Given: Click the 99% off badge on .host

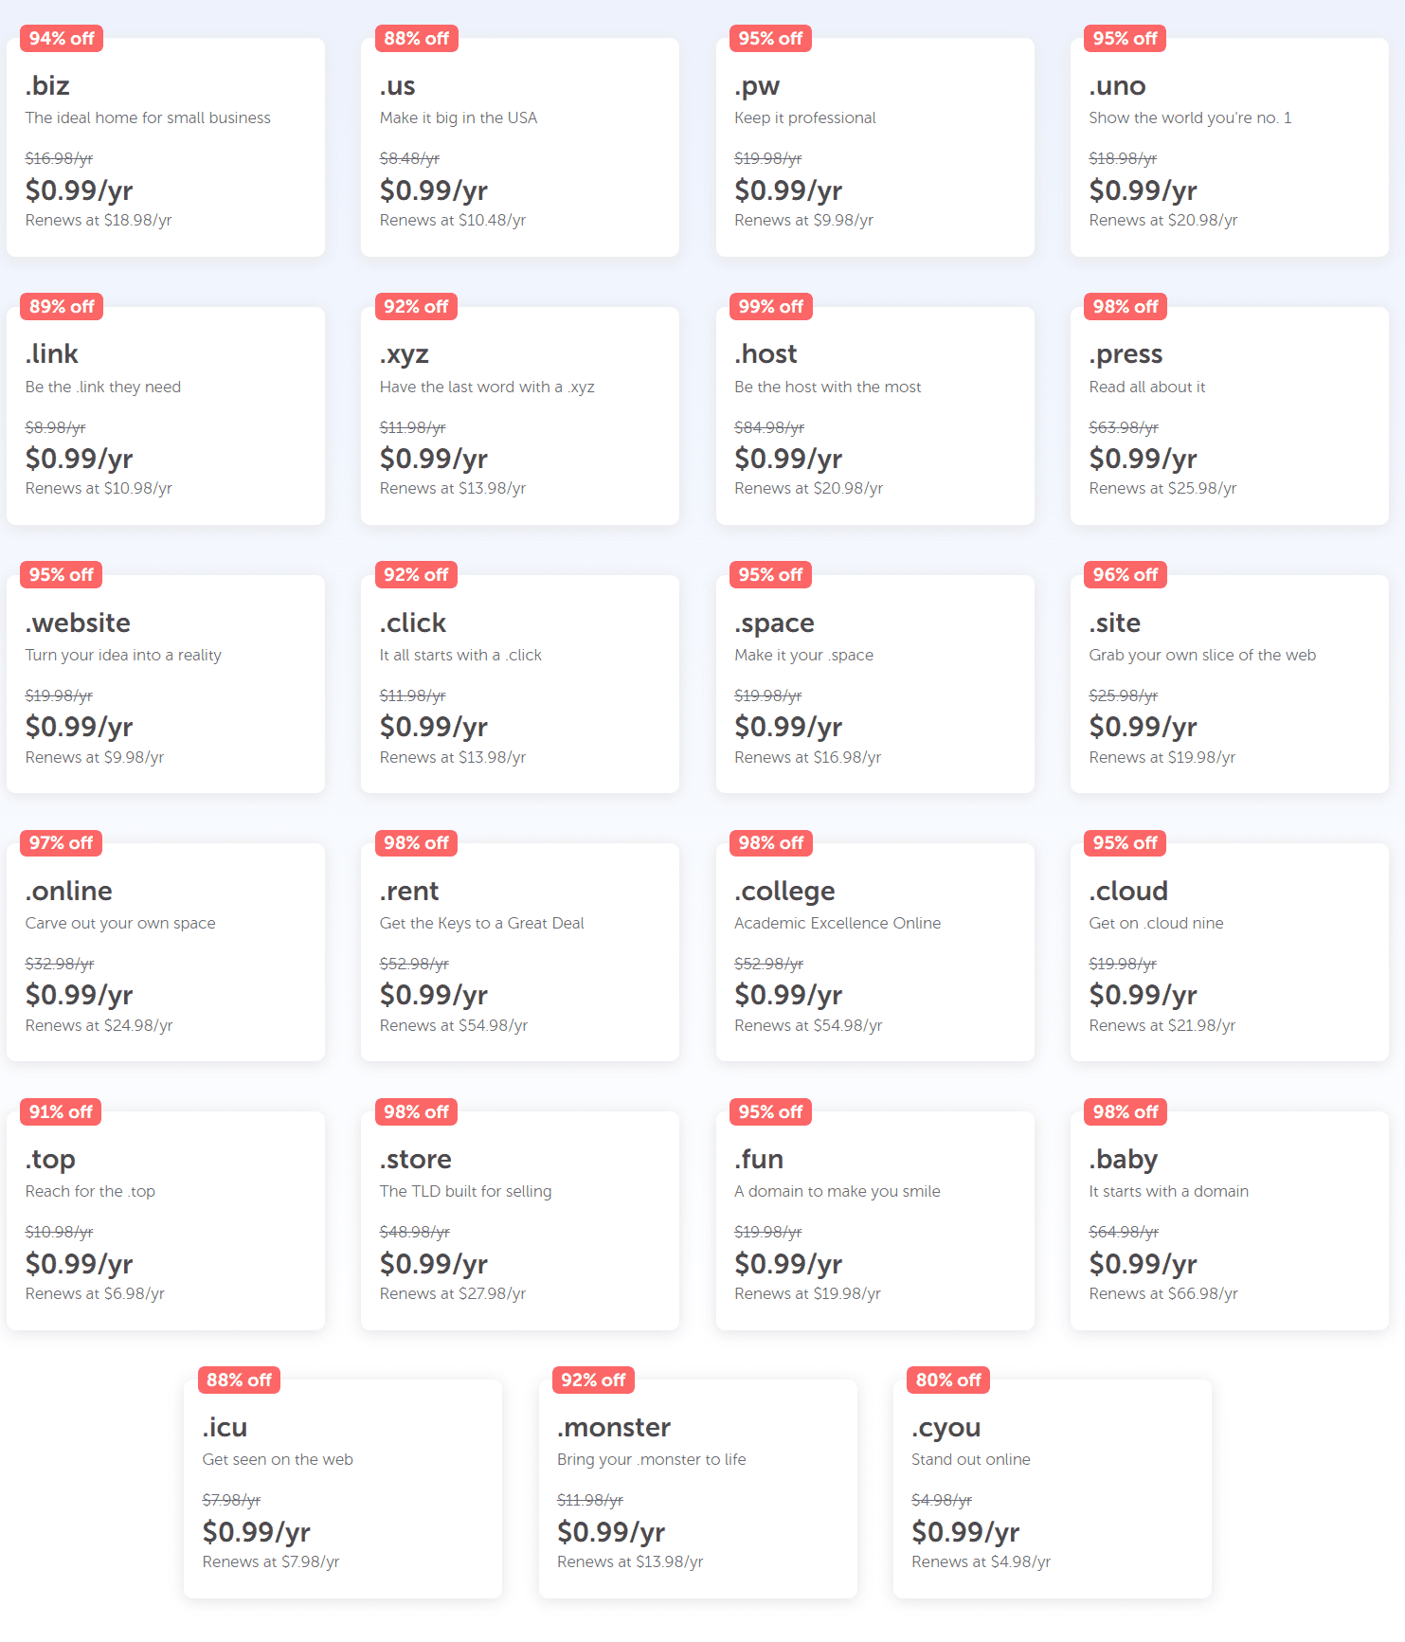Looking at the screenshot, I should tap(770, 307).
